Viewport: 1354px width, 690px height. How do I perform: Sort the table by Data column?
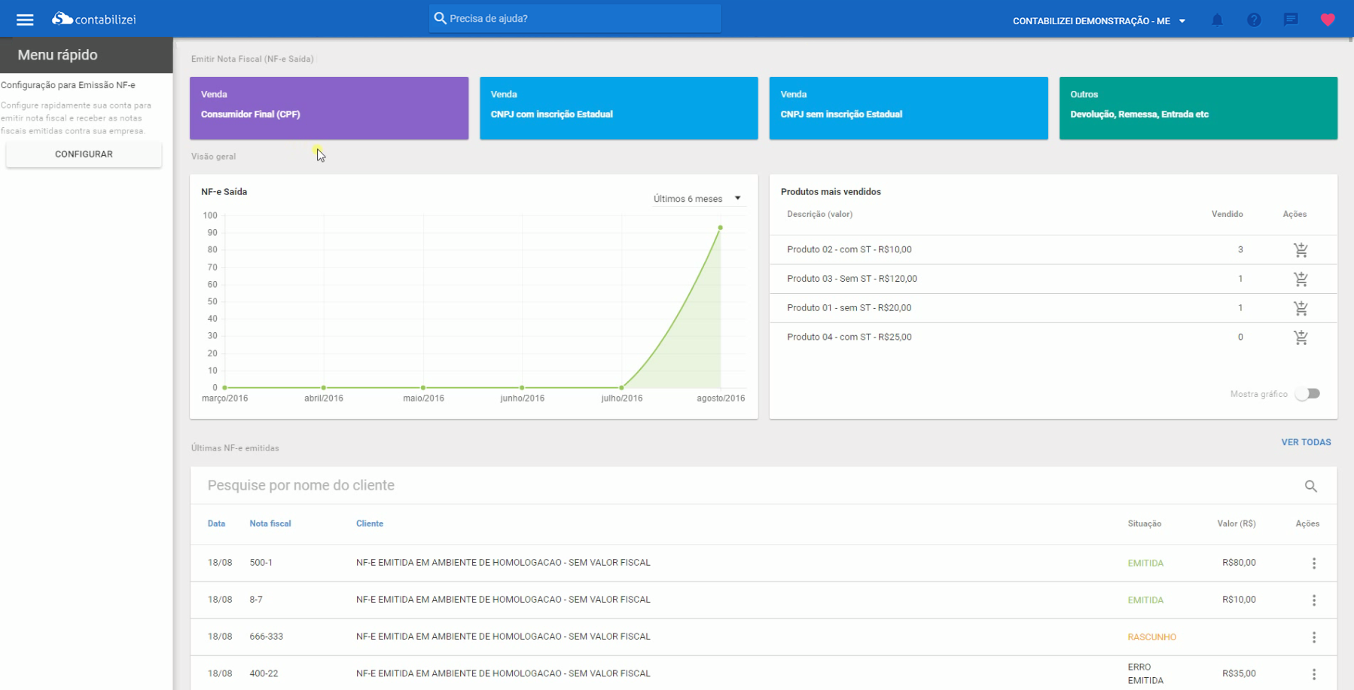pyautogui.click(x=216, y=524)
